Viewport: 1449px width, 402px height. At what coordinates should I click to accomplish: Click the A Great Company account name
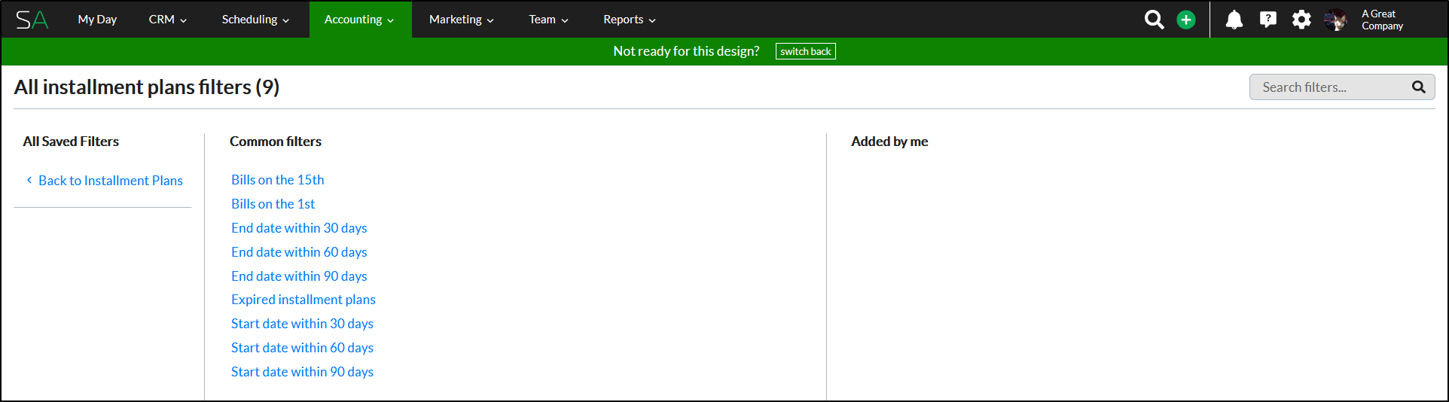click(1382, 20)
